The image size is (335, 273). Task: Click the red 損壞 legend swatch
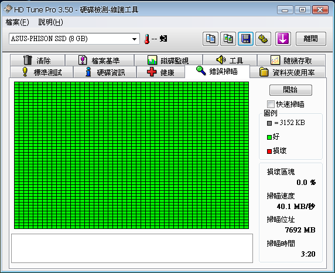click(x=269, y=151)
